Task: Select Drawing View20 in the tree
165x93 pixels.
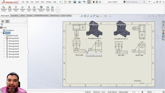Action: [x=14, y=57]
